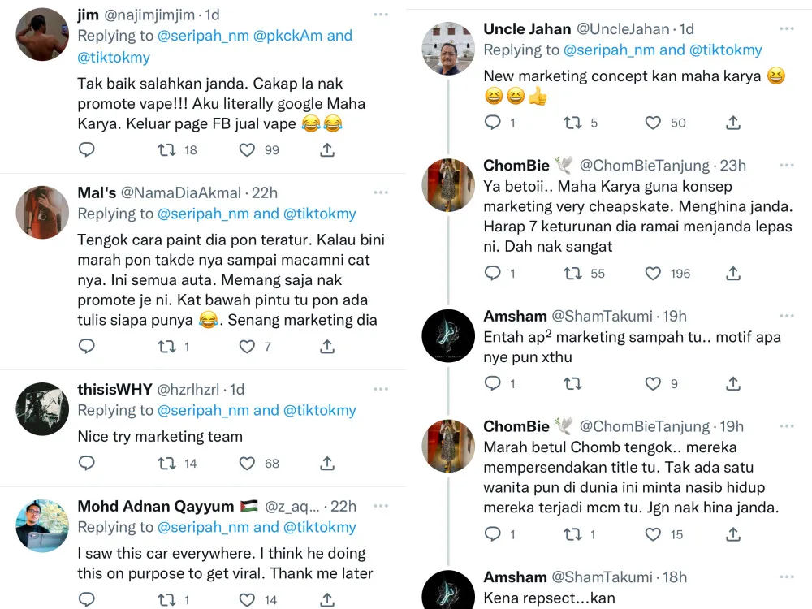Share Mal's tweet via share icon

pyautogui.click(x=327, y=347)
